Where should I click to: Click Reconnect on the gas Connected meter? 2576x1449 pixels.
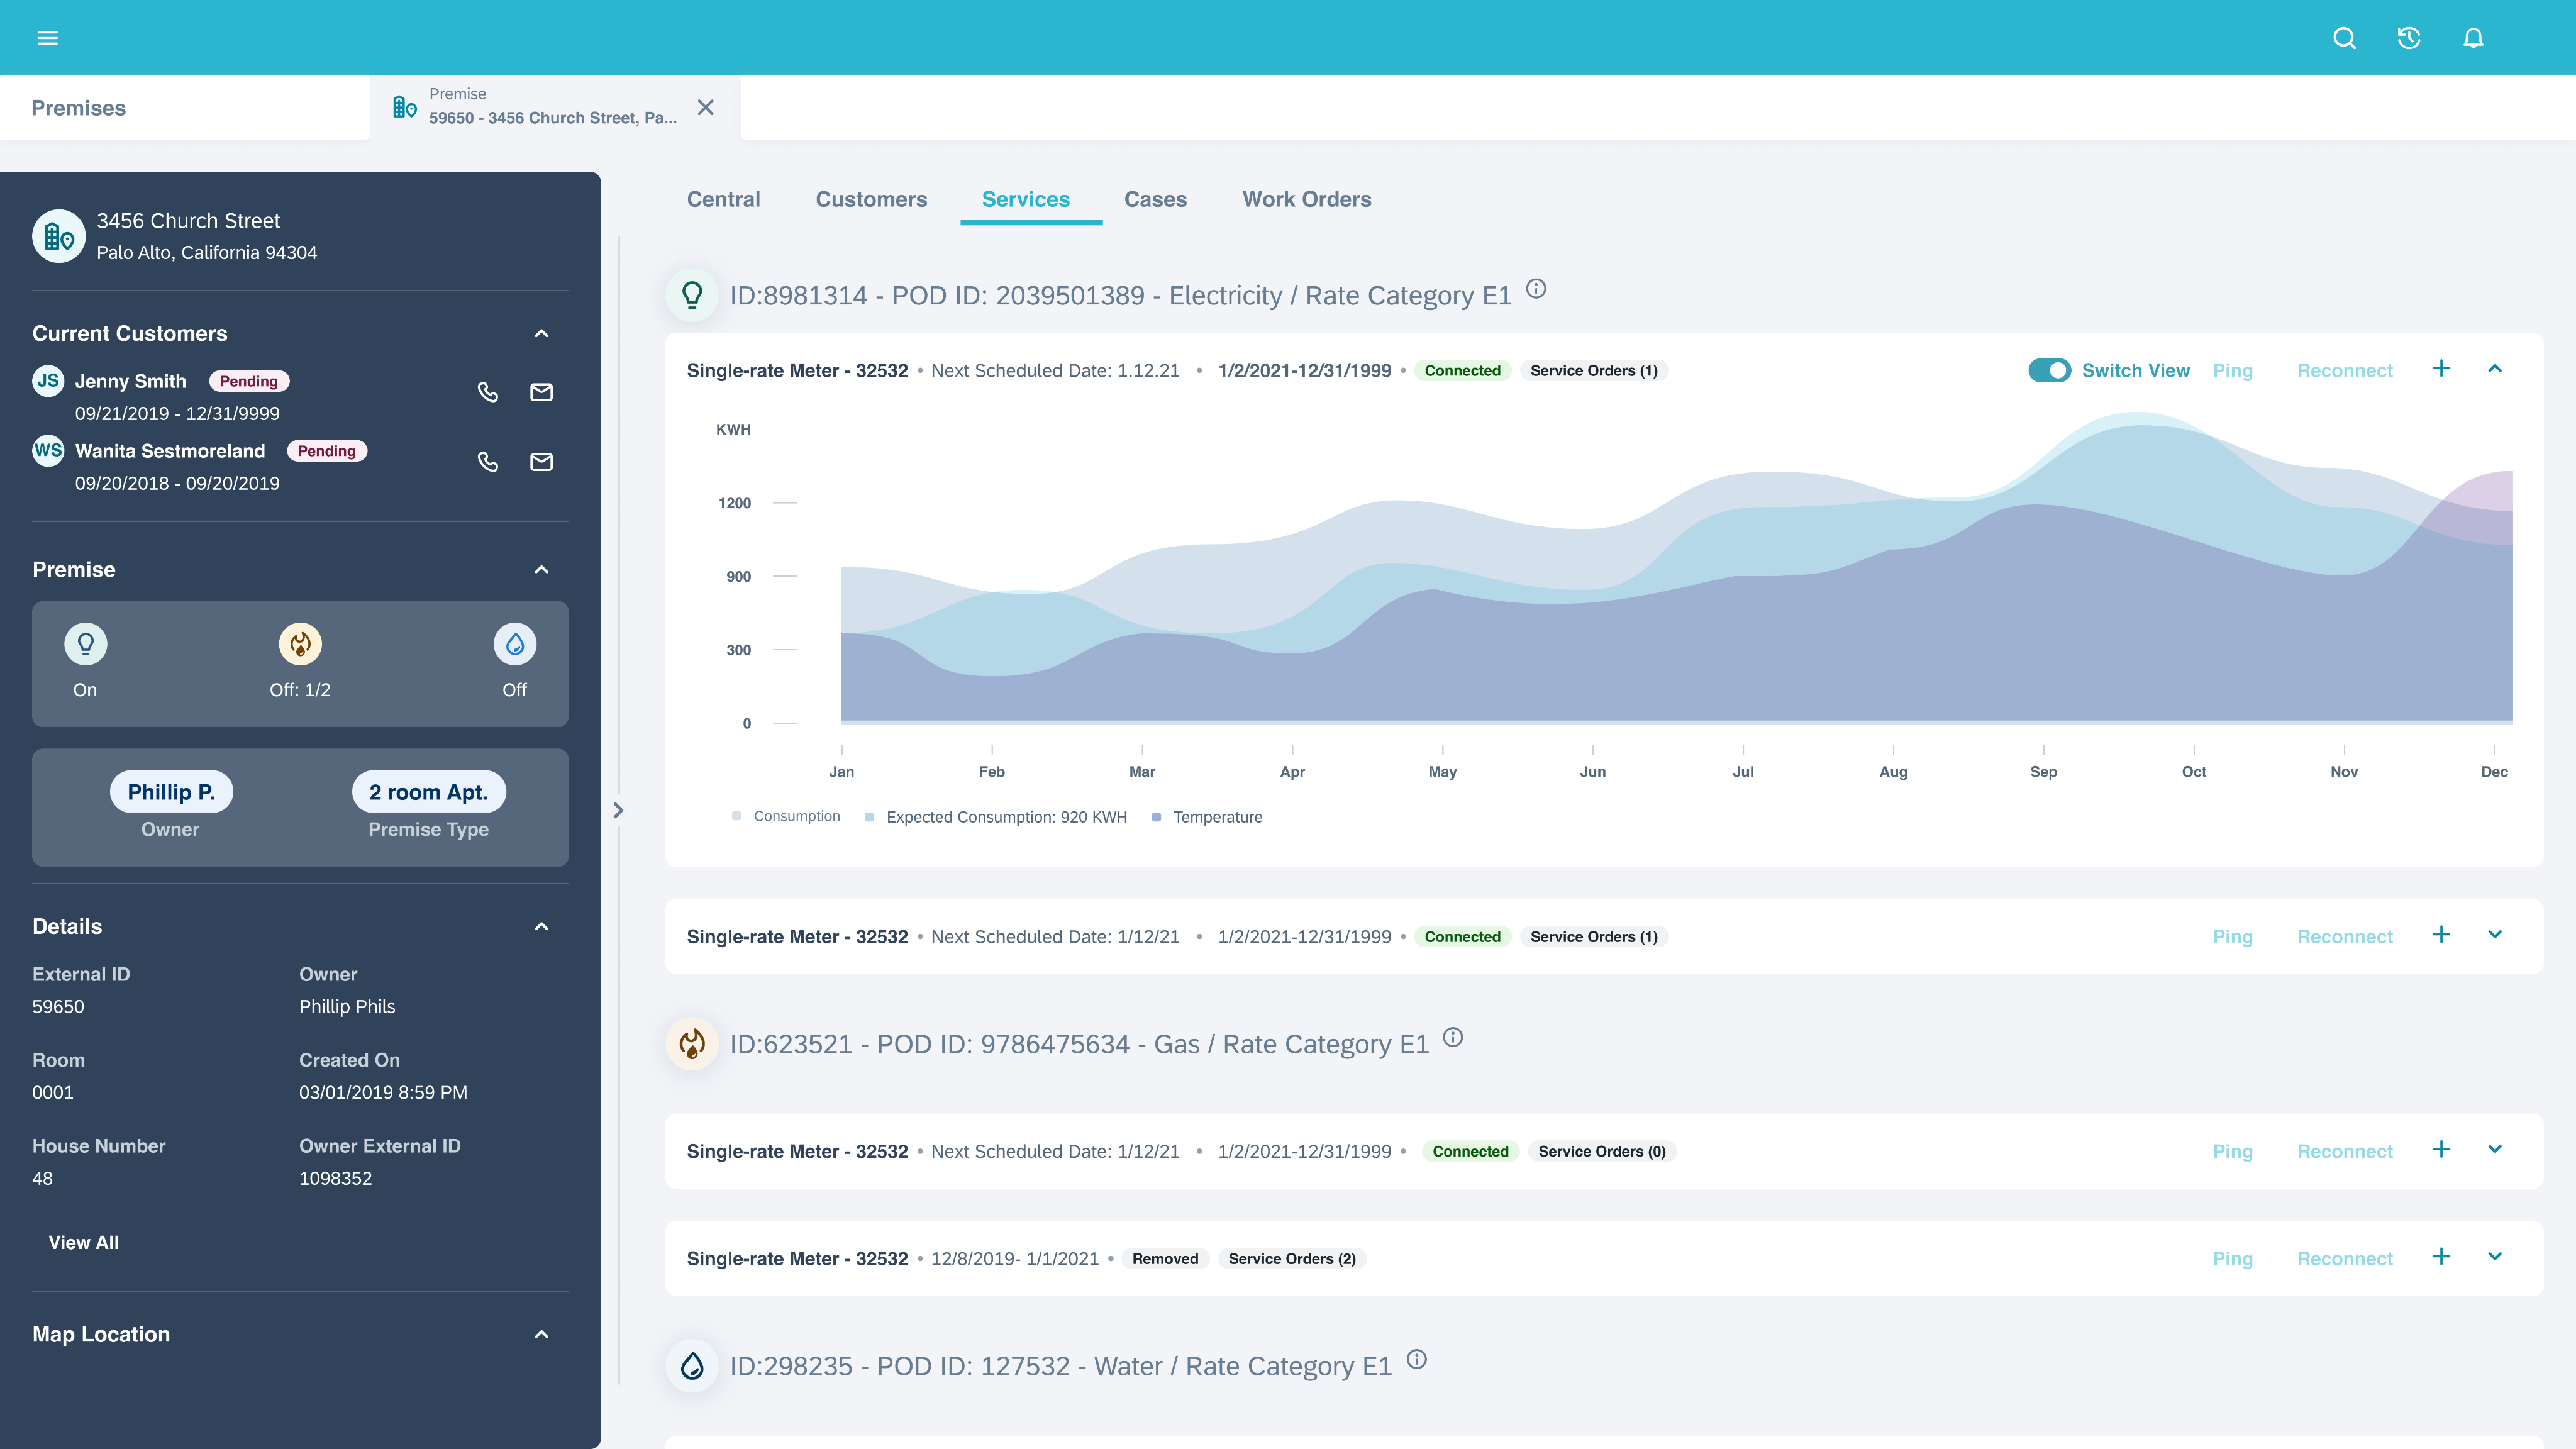pyautogui.click(x=2344, y=1151)
